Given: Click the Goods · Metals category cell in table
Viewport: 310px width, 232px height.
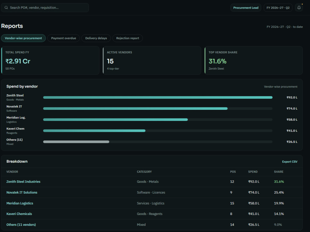Looking at the screenshot, I should point(148,182).
